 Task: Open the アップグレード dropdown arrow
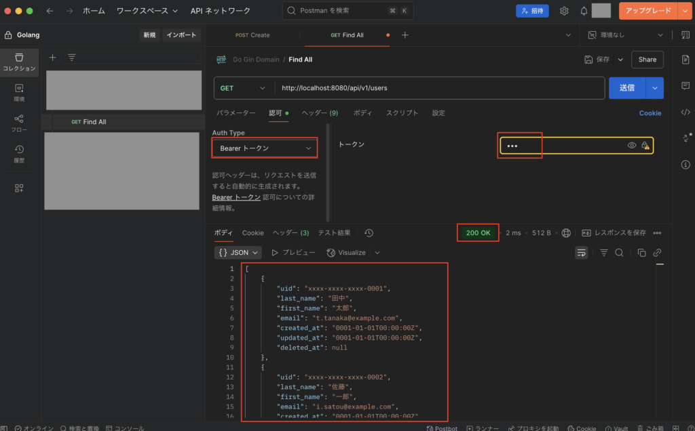pyautogui.click(x=685, y=11)
